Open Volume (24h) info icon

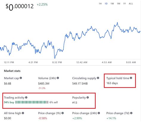[58, 78]
